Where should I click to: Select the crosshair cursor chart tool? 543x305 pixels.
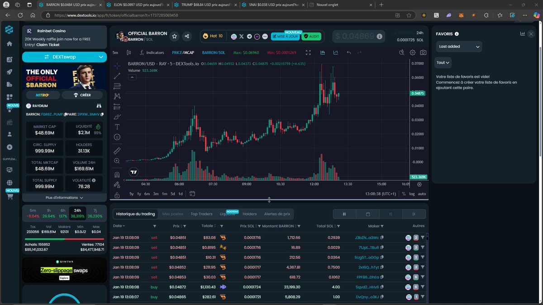(x=117, y=66)
